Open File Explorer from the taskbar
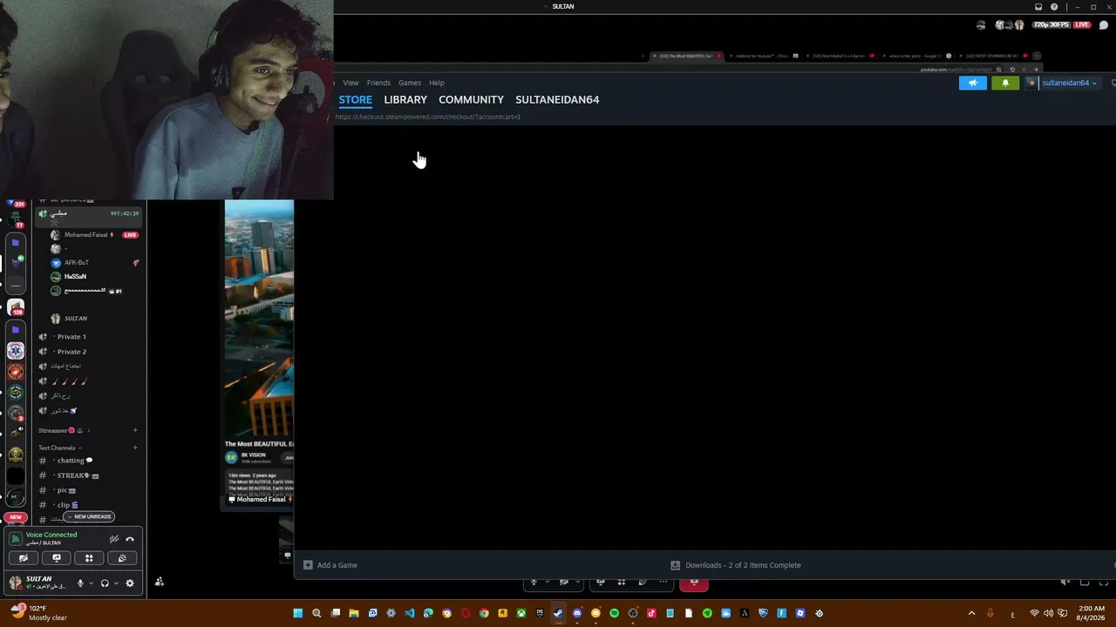The width and height of the screenshot is (1116, 627). pyautogui.click(x=354, y=613)
